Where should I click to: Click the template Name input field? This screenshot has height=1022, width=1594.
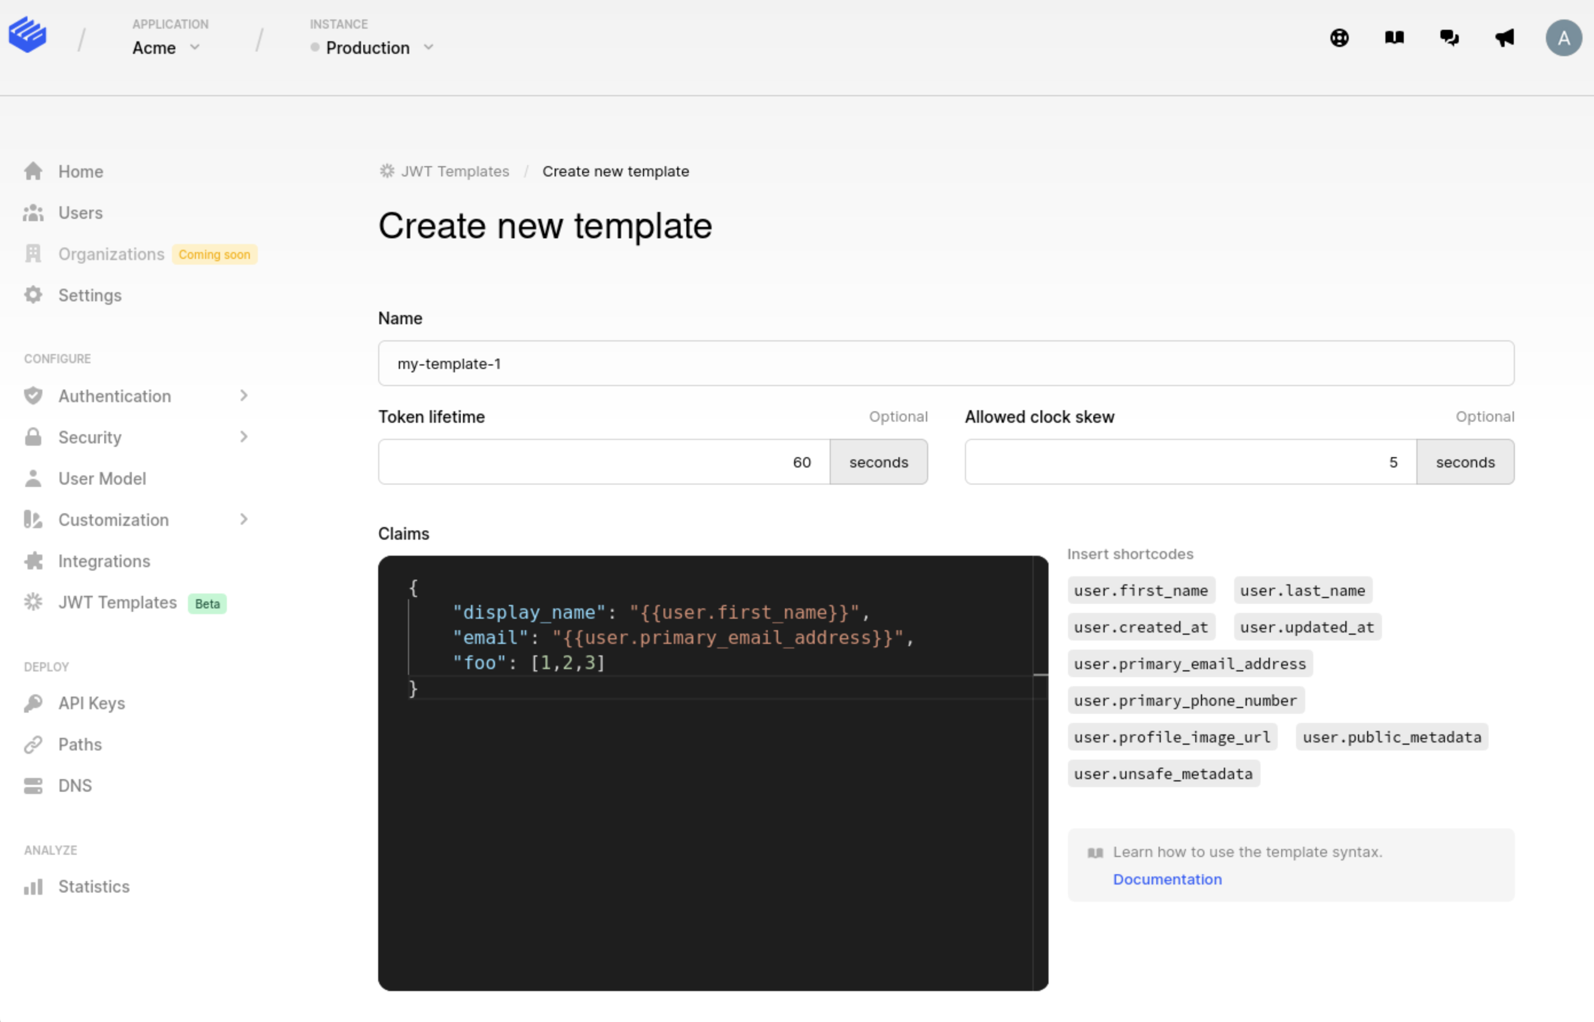[945, 364]
